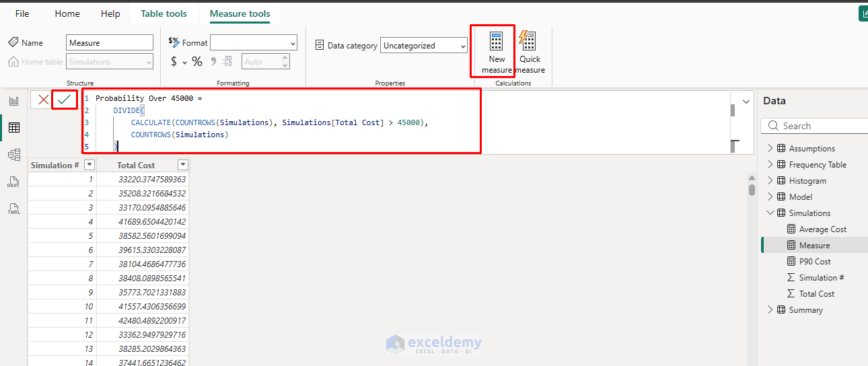The width and height of the screenshot is (868, 366).
Task: Open TMDL view icon in sidebar
Action: click(13, 209)
